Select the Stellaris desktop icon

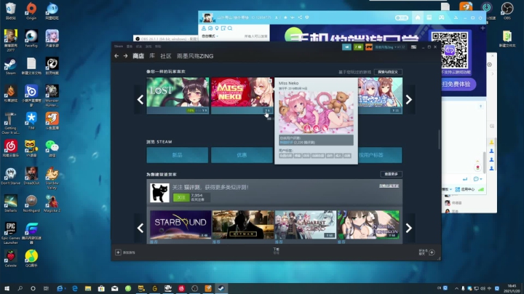[x=10, y=204]
